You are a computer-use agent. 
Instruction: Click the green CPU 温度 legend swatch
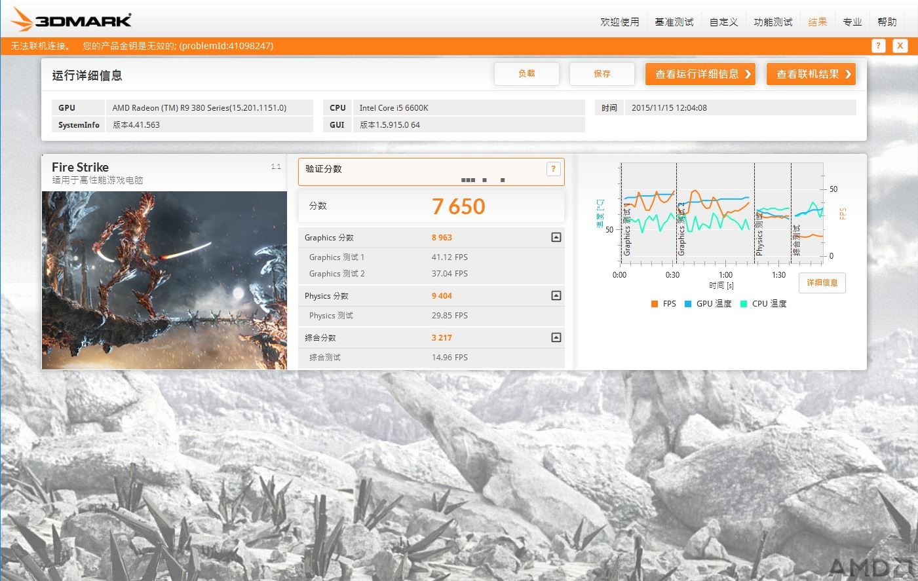point(744,304)
